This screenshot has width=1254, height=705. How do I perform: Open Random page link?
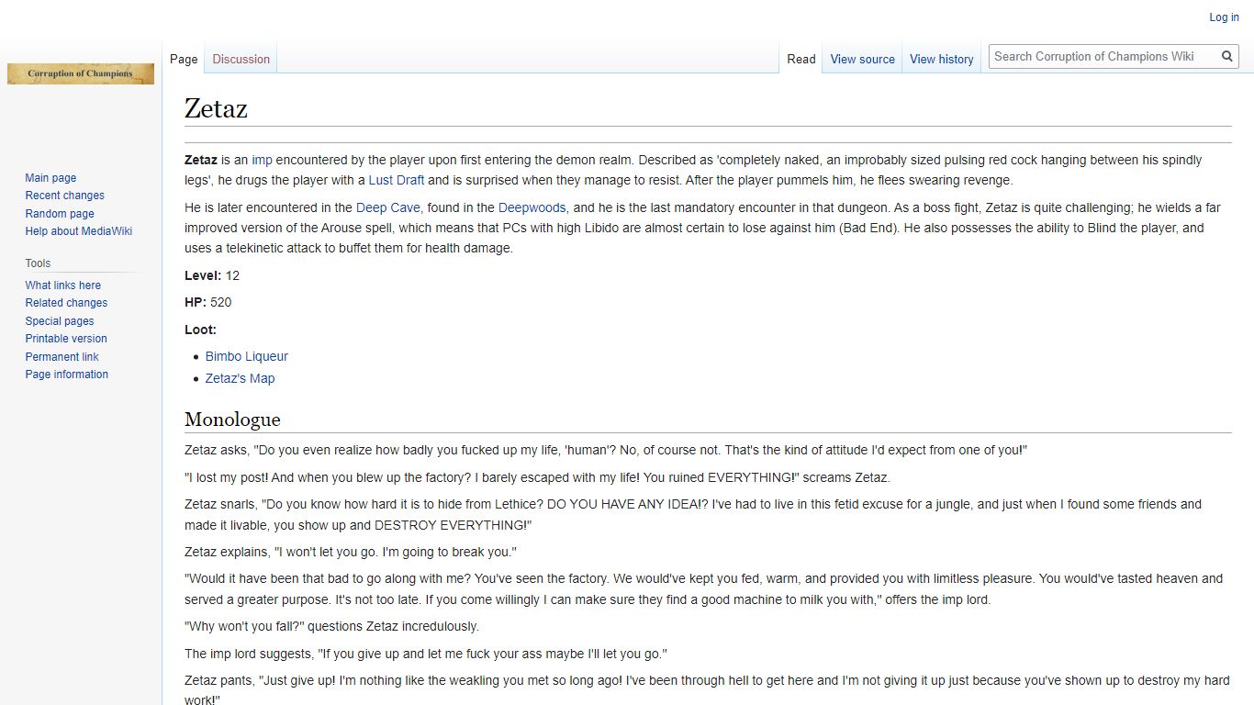pos(60,214)
